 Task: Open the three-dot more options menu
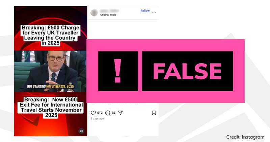point(154,13)
